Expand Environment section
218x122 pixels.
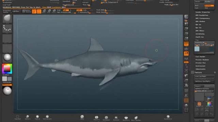point(200,66)
